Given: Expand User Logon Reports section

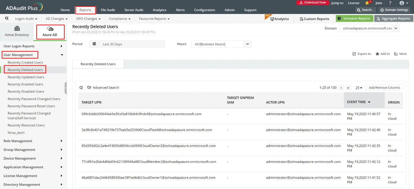Looking at the screenshot, I should coord(33,46).
